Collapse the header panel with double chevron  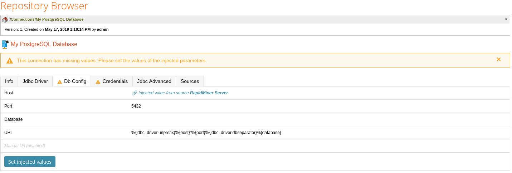(x=506, y=19)
